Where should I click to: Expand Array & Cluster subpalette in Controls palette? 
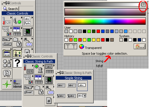tap(7, 32)
